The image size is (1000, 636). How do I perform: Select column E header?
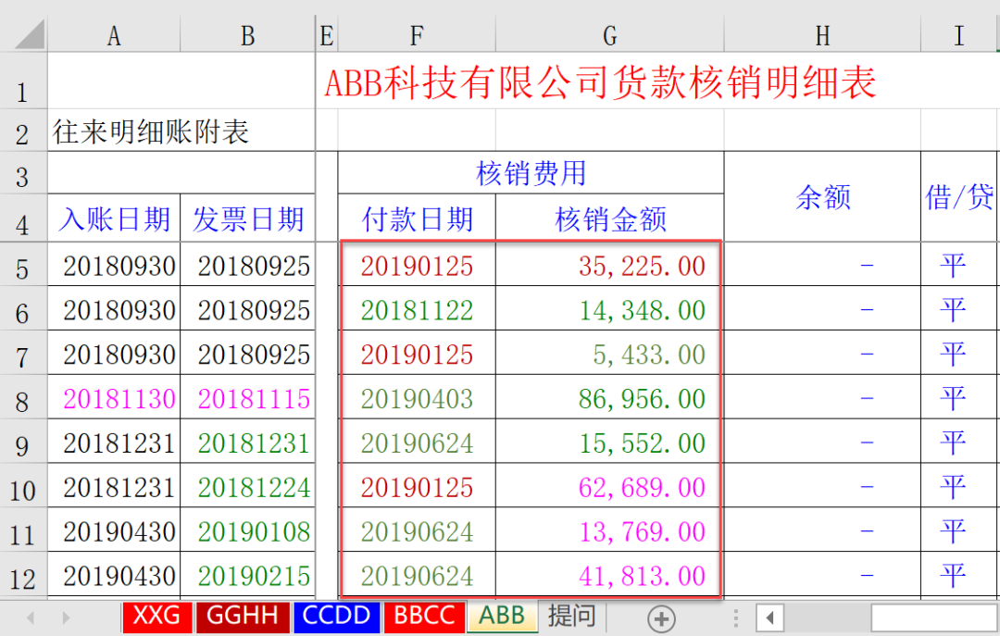(x=327, y=35)
